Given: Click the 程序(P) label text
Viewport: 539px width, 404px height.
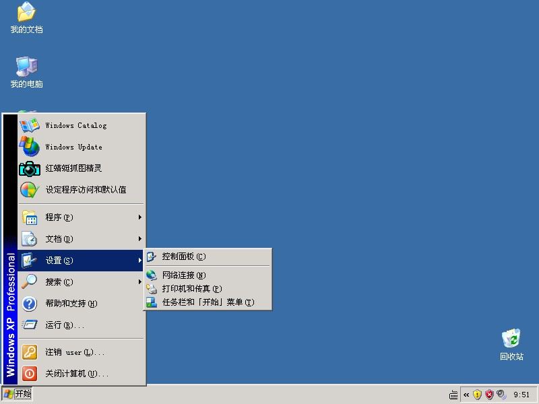Looking at the screenshot, I should [59, 217].
